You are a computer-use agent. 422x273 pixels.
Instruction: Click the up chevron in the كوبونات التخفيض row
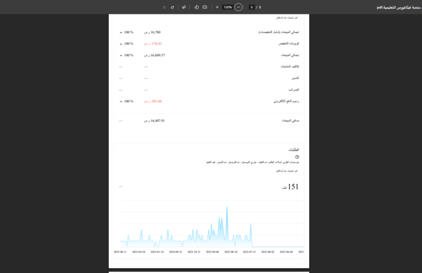pyautogui.click(x=121, y=44)
